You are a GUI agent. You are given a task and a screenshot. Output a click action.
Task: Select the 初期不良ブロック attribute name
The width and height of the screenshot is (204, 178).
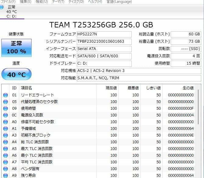click(x=36, y=135)
